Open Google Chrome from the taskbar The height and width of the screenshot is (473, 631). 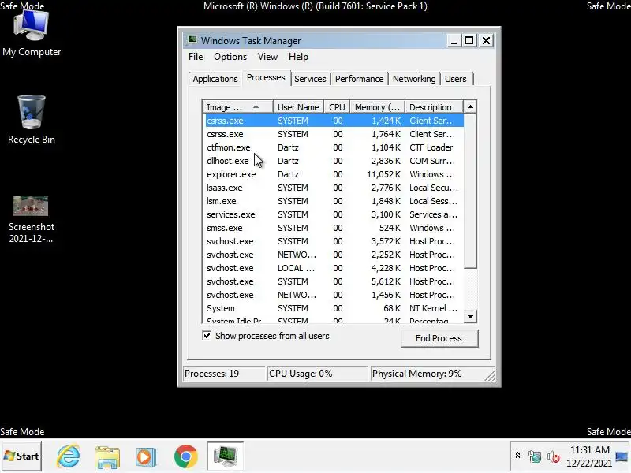click(185, 456)
